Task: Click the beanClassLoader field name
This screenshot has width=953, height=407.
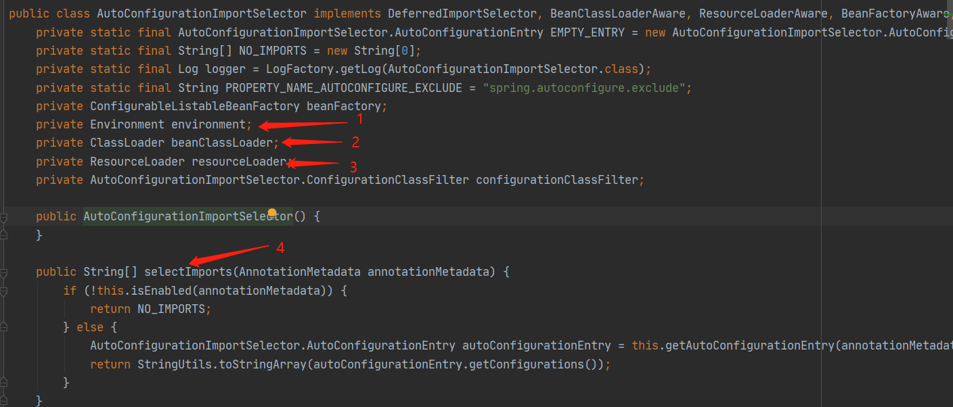Action: 221,143
